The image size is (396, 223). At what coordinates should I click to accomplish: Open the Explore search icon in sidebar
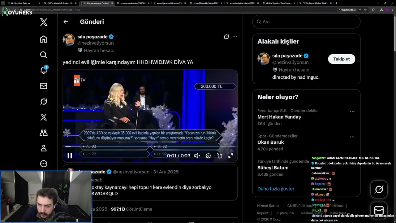coord(44,55)
